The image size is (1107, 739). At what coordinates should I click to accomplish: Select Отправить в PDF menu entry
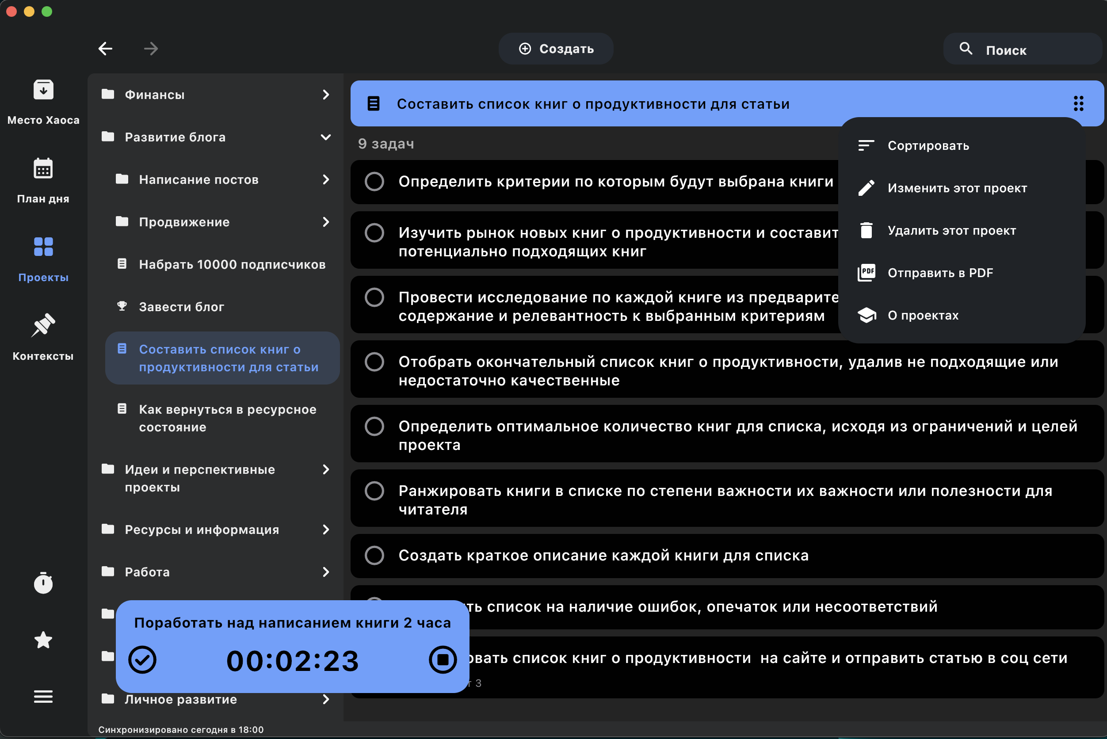tap(940, 273)
